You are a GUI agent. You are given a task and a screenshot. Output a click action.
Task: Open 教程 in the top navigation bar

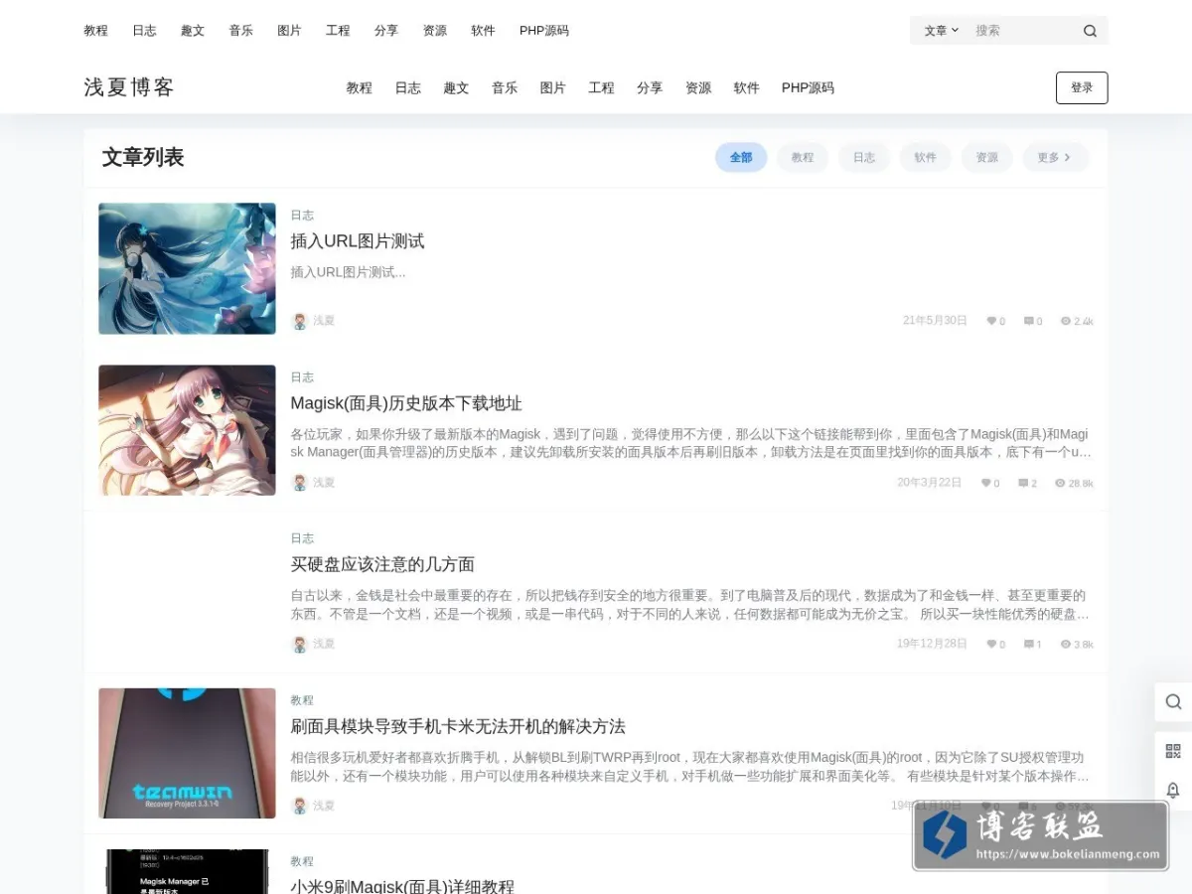coord(96,31)
